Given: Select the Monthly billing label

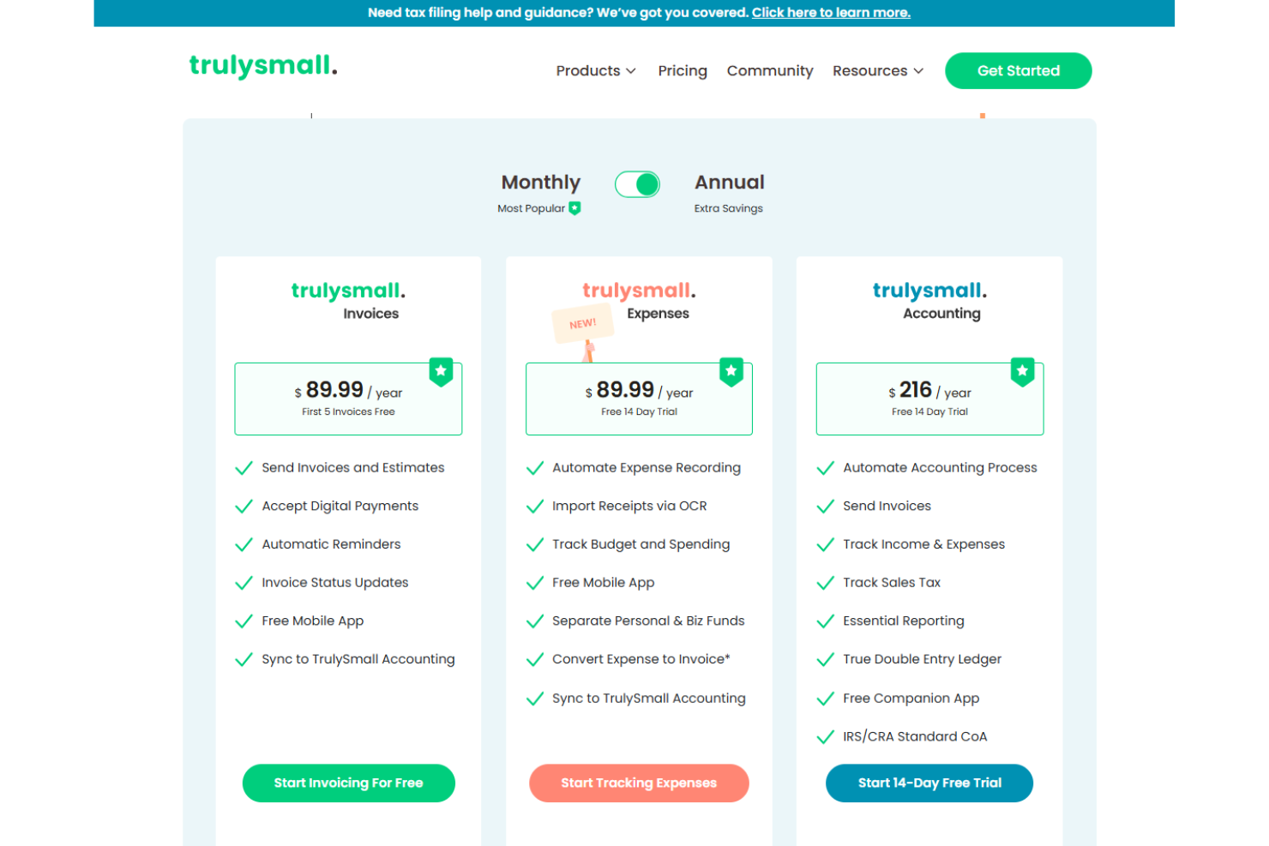Looking at the screenshot, I should pyautogui.click(x=541, y=183).
